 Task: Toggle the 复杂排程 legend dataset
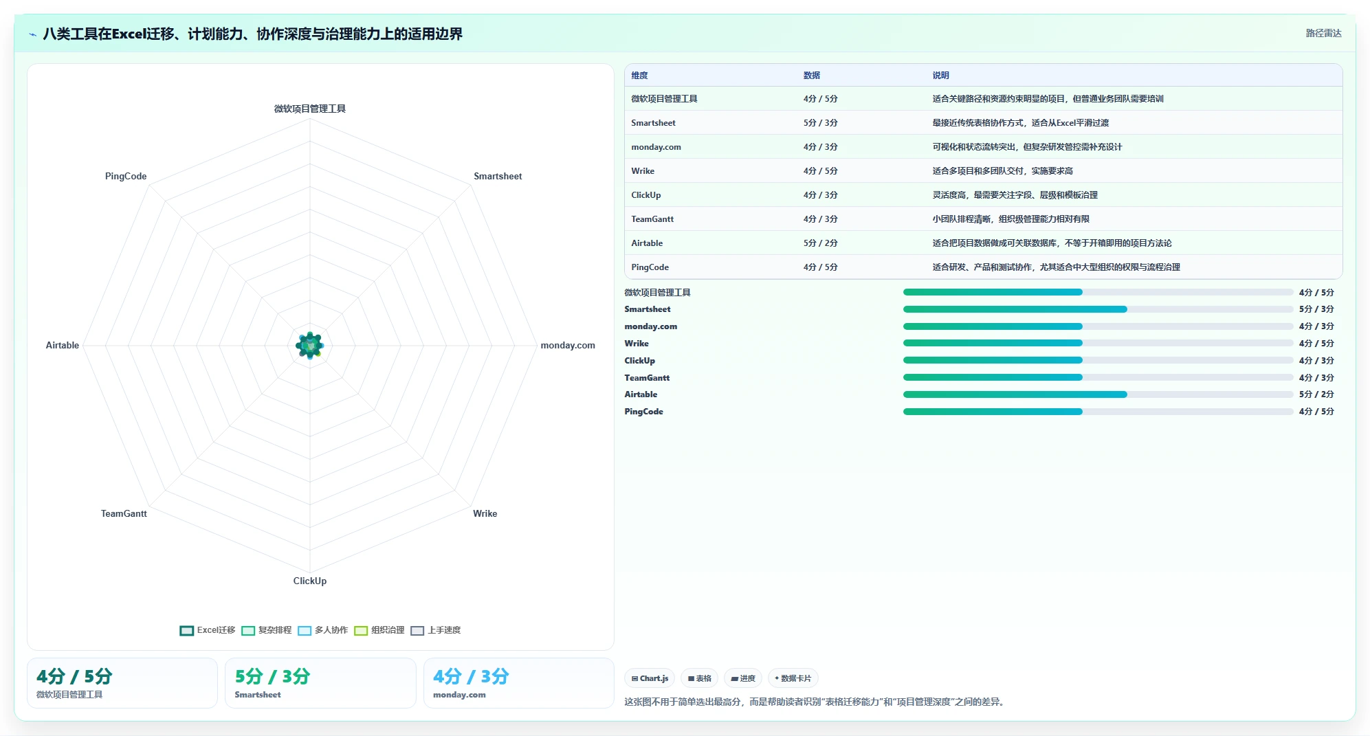pos(267,630)
